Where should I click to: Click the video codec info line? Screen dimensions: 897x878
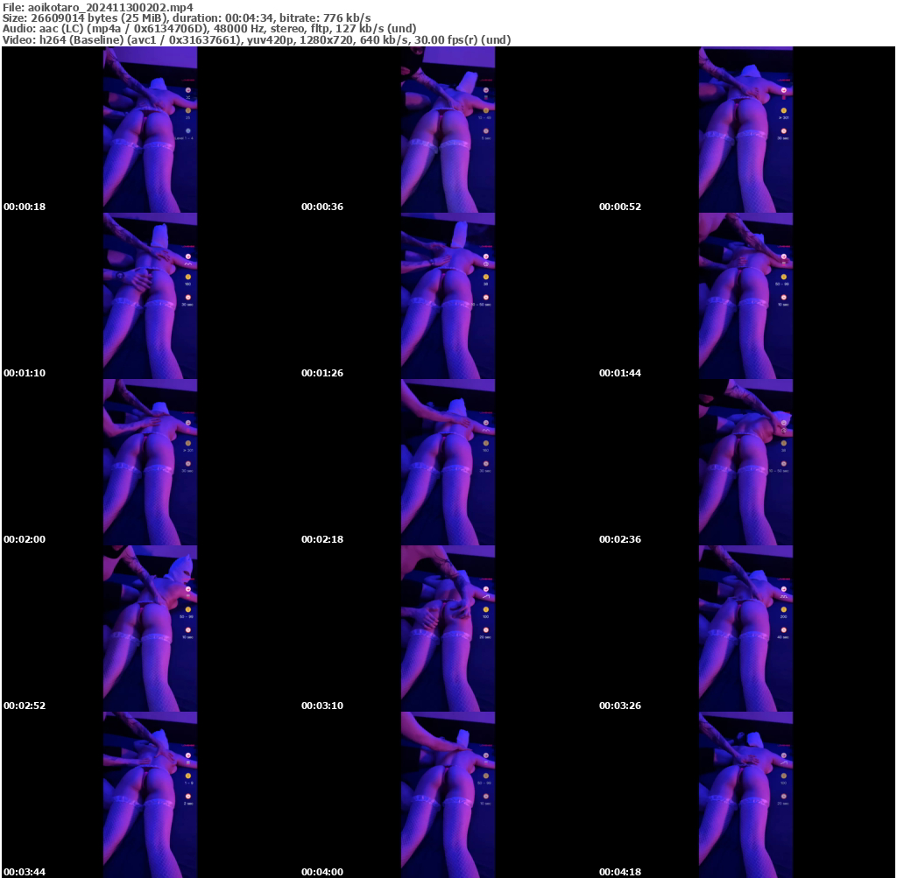[257, 39]
